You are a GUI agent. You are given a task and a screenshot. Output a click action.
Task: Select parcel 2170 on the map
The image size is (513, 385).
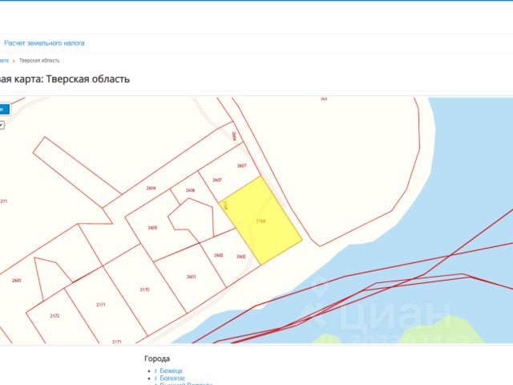[x=144, y=290]
